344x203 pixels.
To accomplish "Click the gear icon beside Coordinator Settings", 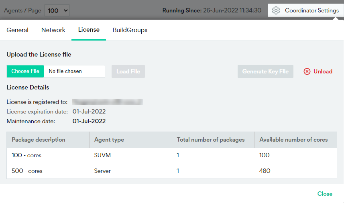I will click(x=276, y=10).
